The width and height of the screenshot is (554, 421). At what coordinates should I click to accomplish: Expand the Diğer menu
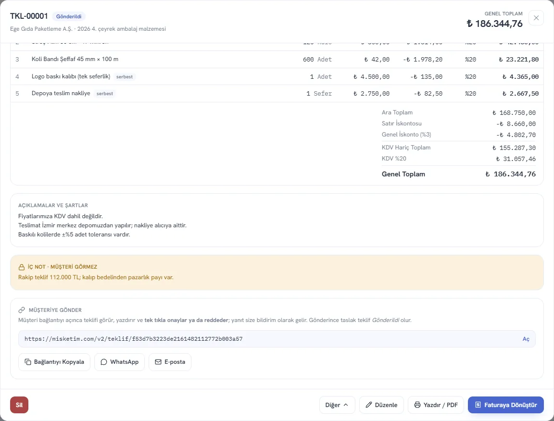(337, 405)
